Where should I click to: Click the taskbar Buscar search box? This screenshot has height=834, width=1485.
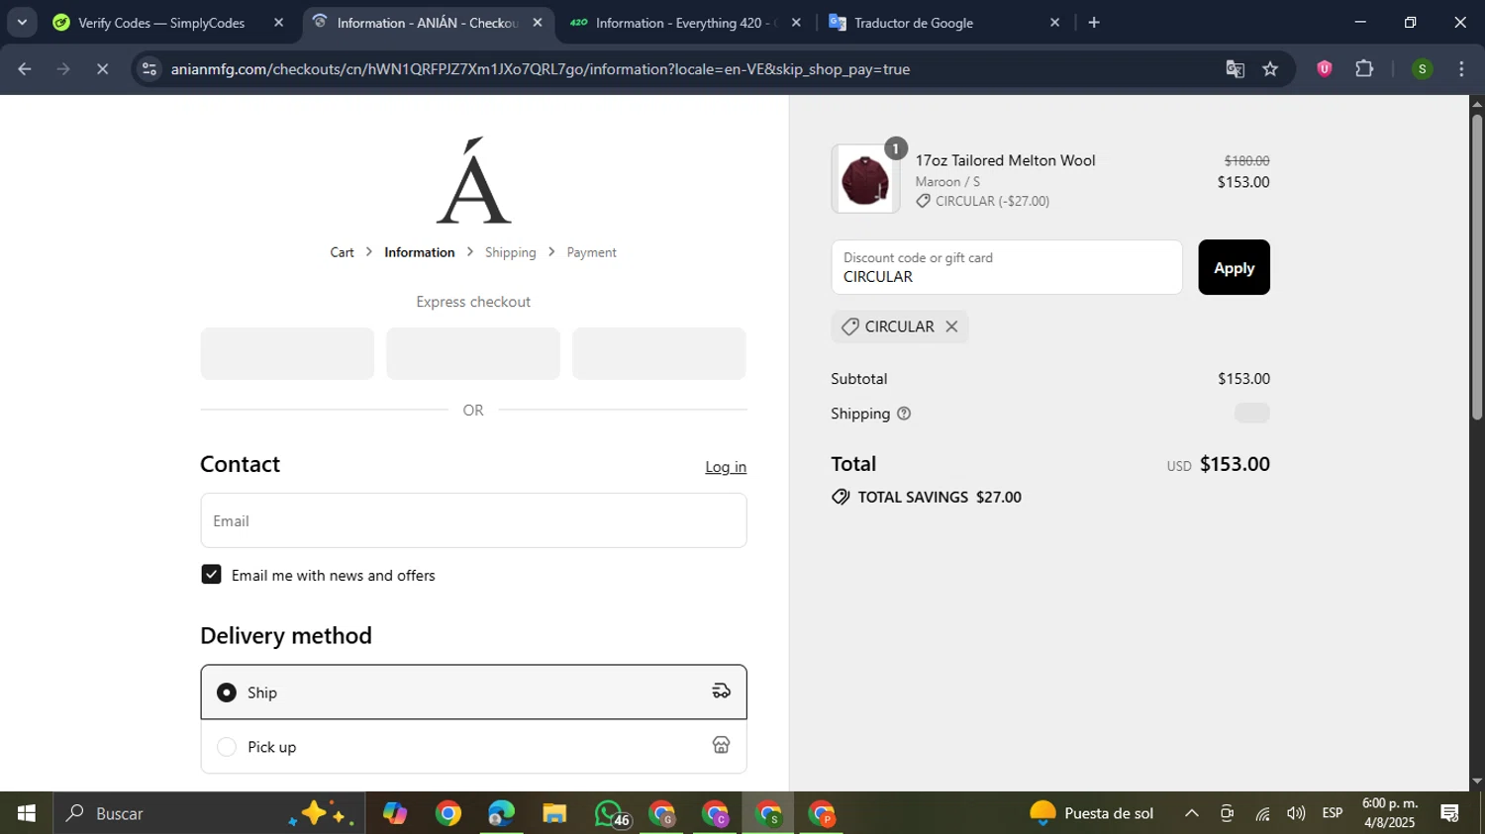pos(209,813)
